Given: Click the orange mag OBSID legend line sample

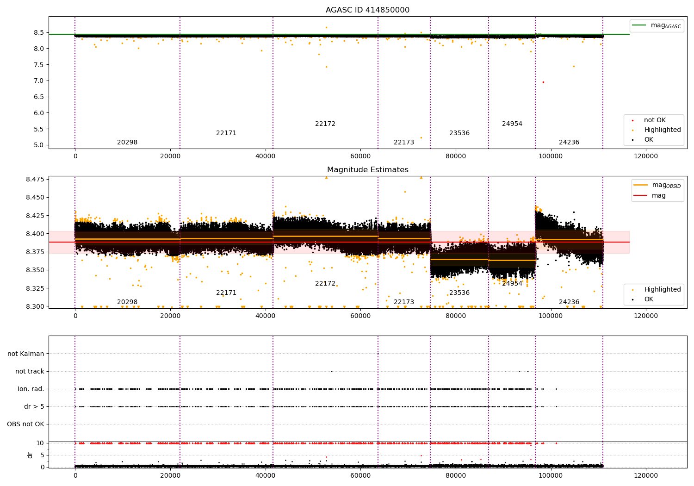Looking at the screenshot, I should [640, 185].
